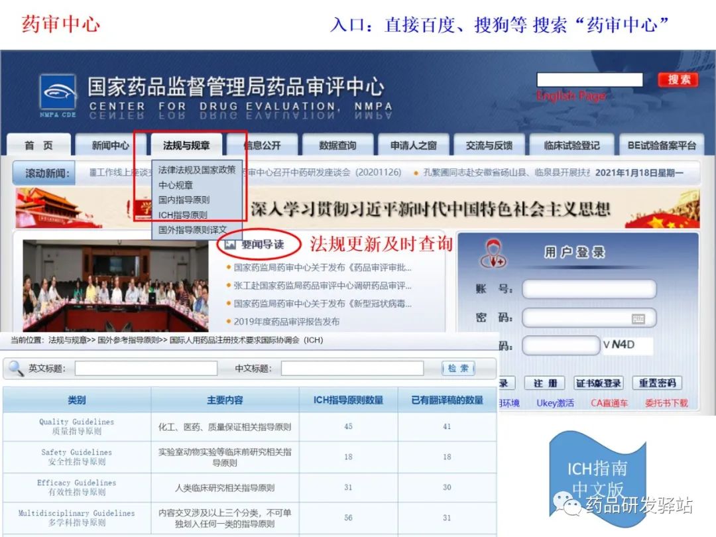Focus the top site search box

pyautogui.click(x=589, y=80)
